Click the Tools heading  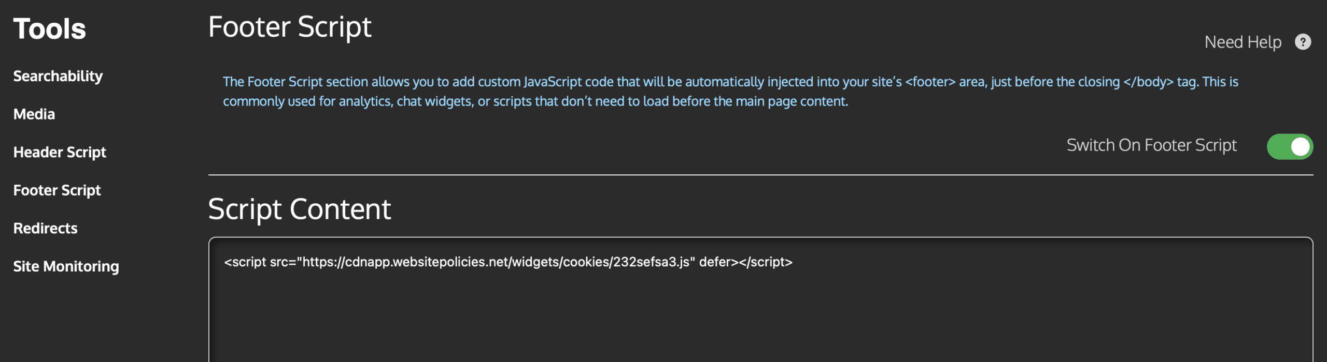[49, 28]
